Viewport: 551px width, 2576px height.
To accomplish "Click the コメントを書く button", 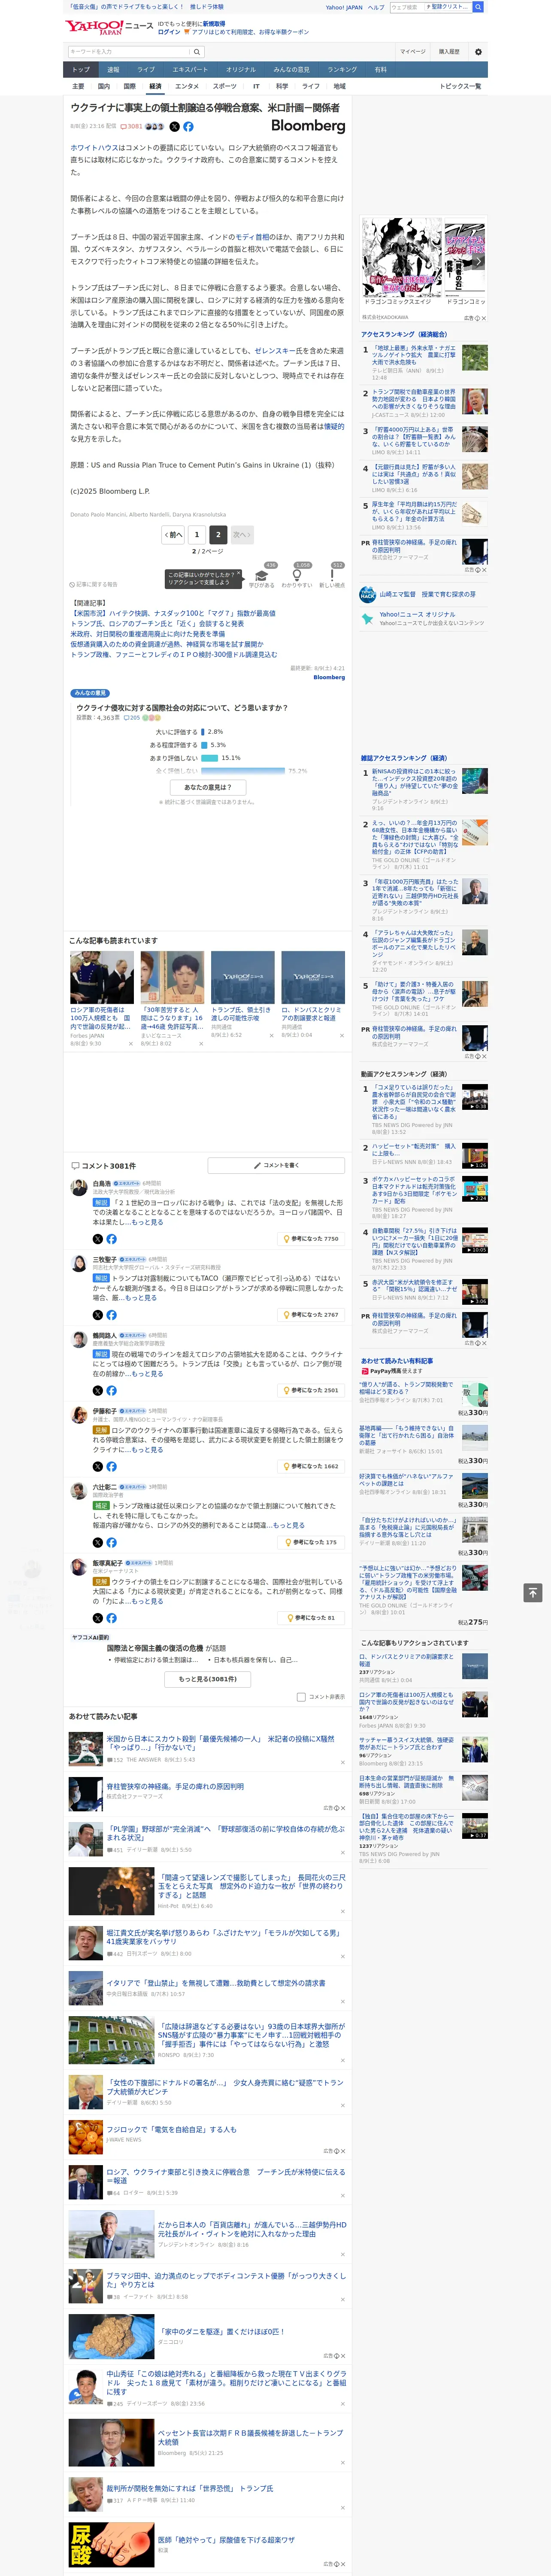I will (275, 1165).
